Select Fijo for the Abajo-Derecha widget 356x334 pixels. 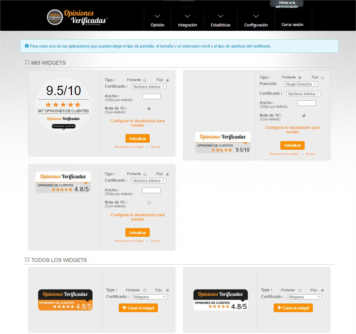point(322,78)
